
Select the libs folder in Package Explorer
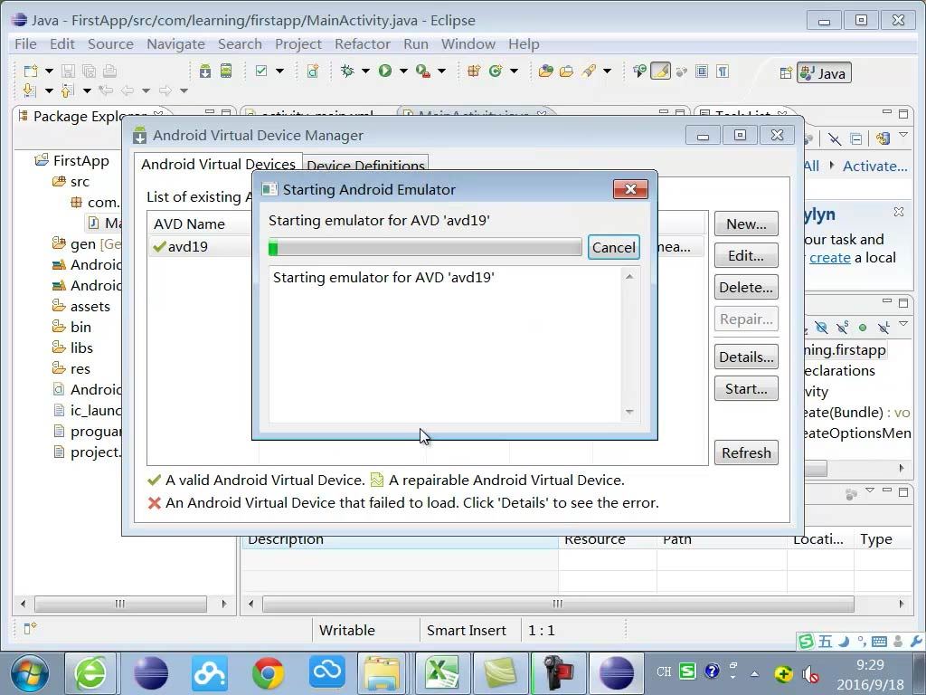click(x=72, y=348)
